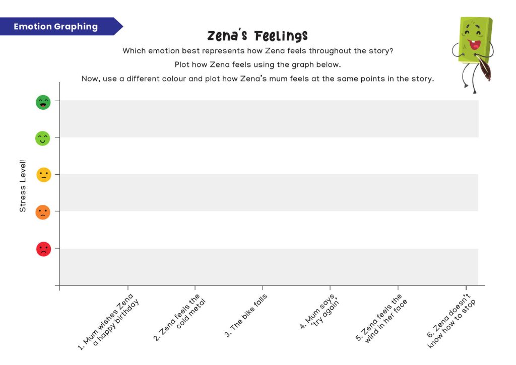
Task: Click the Zena's Feelings title
Action: pos(257,36)
